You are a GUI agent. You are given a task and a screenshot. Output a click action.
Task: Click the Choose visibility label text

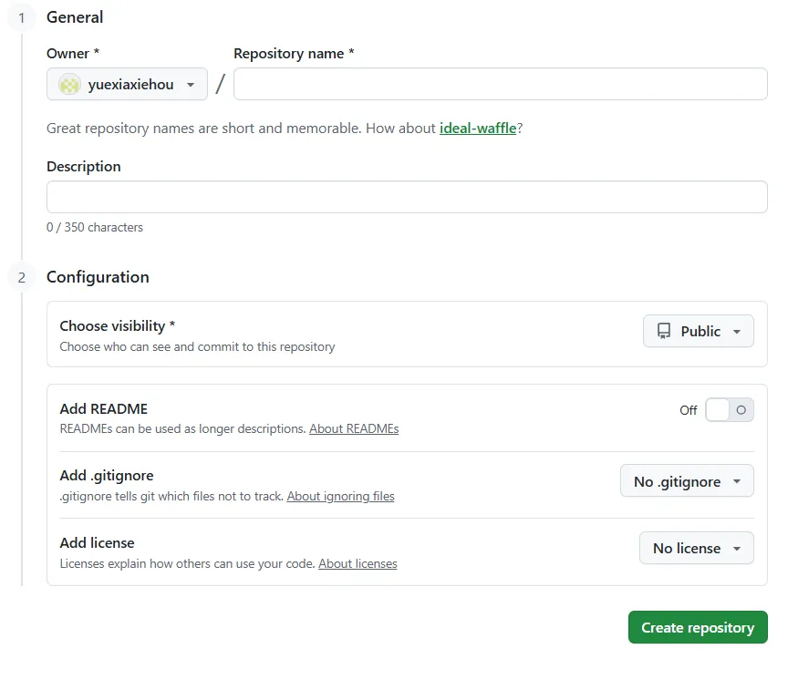point(112,325)
